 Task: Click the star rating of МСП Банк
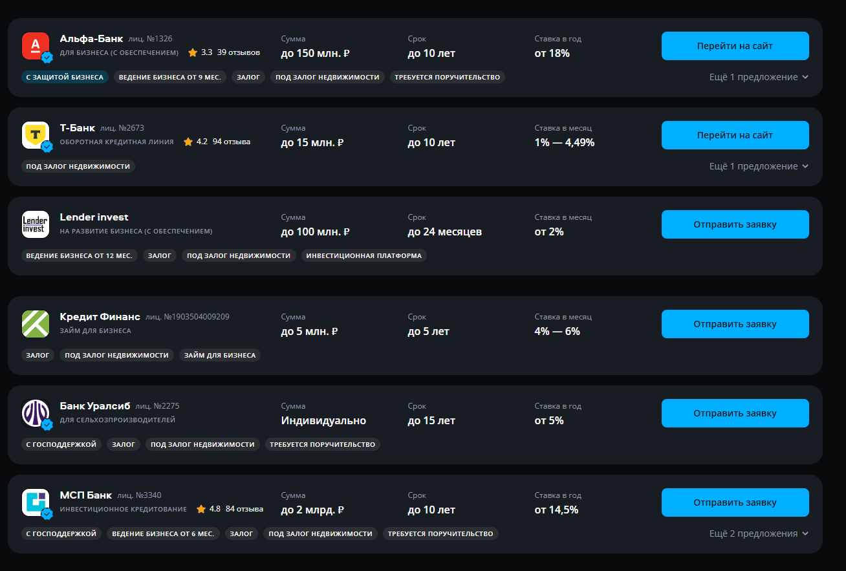[208, 509]
